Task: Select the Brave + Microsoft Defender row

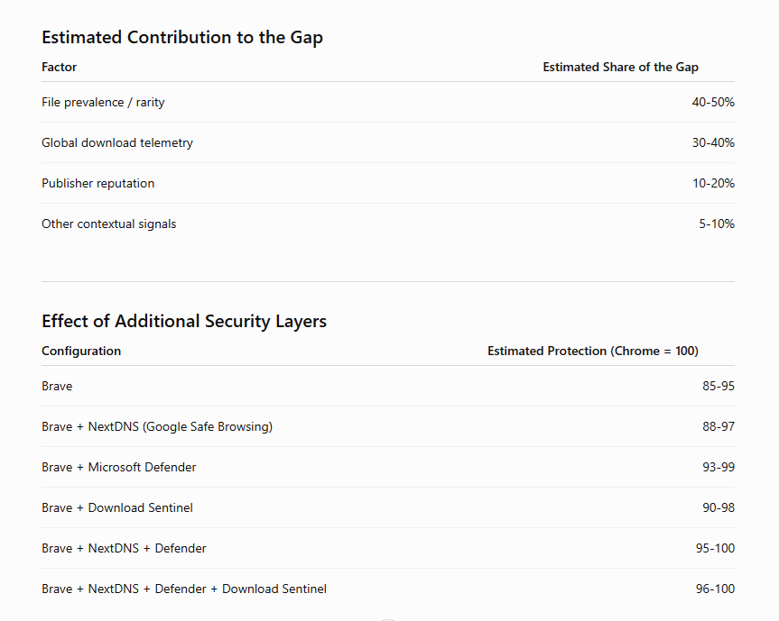Action: coord(388,468)
